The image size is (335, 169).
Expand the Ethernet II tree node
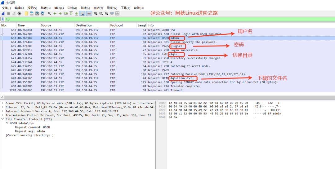2,107
